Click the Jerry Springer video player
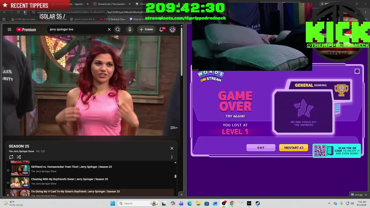The width and height of the screenshot is (370, 208). pyautogui.click(x=91, y=86)
